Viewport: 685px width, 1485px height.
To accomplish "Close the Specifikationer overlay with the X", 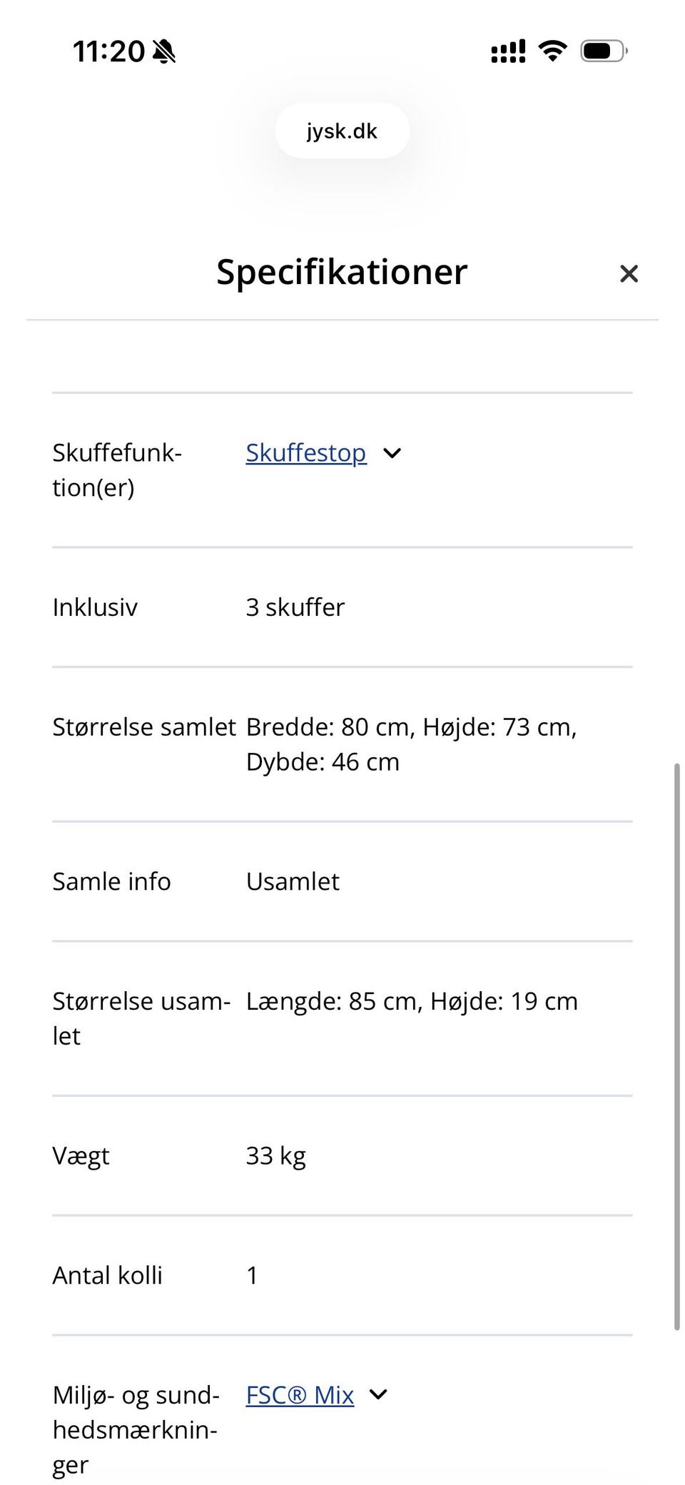I will pos(629,274).
